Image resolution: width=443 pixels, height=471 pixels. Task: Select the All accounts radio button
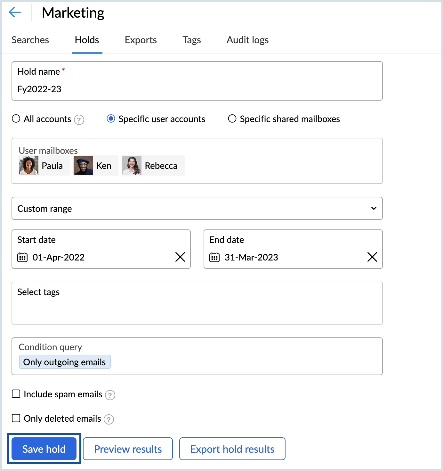click(x=16, y=119)
